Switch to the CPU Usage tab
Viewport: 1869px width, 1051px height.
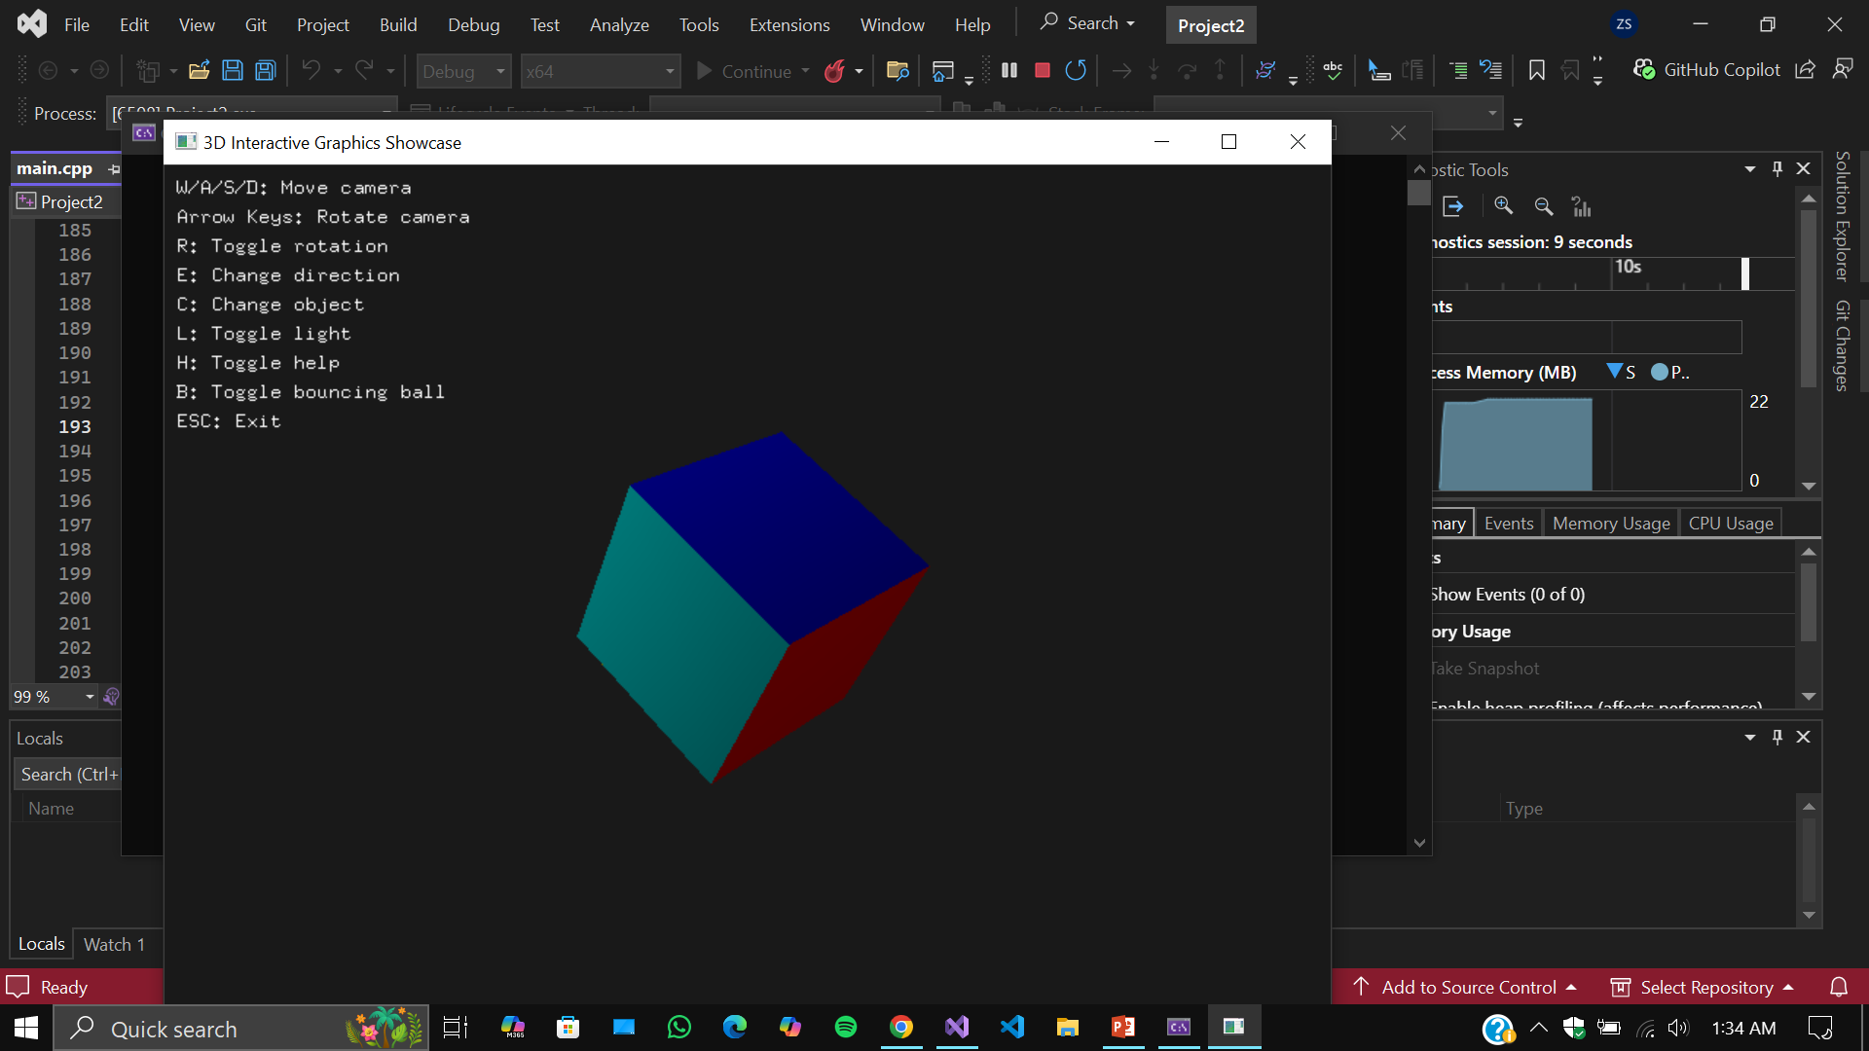pos(1731,523)
